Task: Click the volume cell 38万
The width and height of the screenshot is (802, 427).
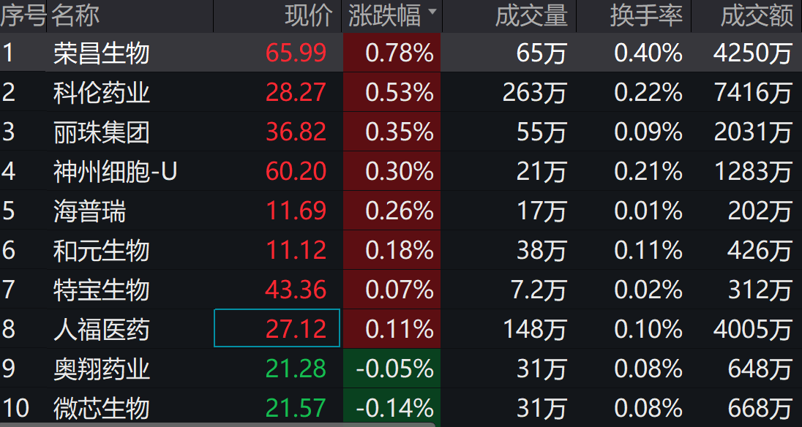Action: (x=541, y=250)
